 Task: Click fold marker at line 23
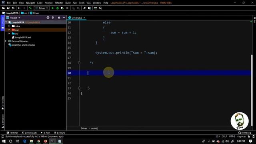pos(79,88)
